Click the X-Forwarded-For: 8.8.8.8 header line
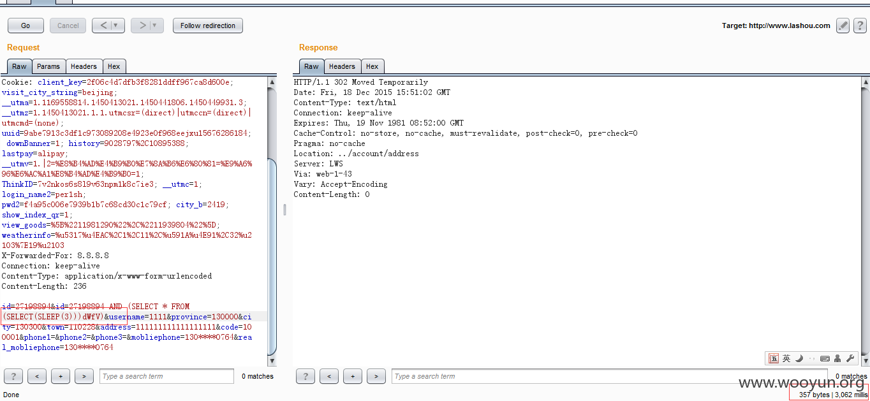This screenshot has width=870, height=401. coord(55,256)
